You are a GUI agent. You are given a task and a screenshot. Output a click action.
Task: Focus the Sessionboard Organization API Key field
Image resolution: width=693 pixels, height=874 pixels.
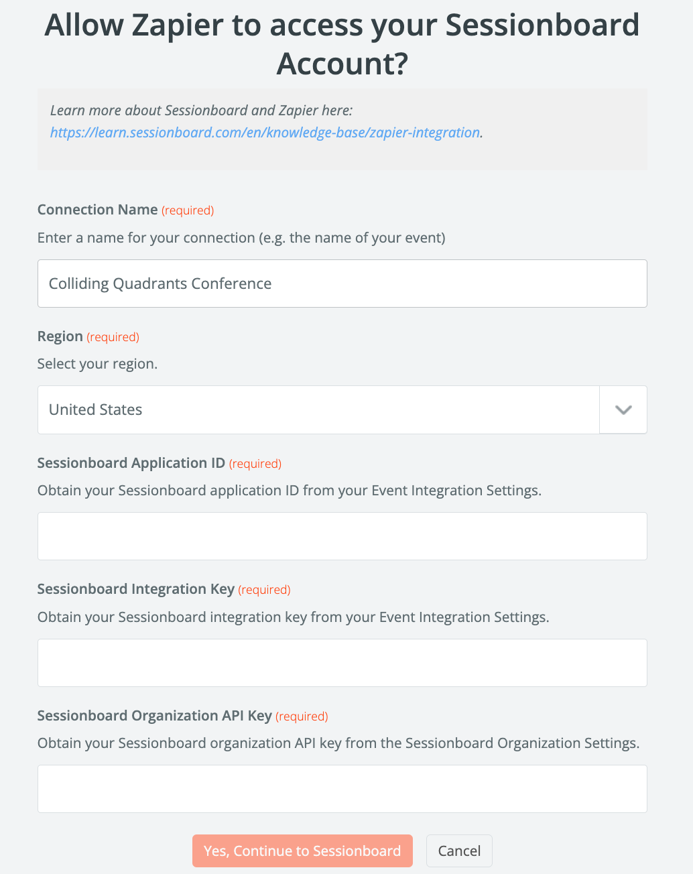tap(342, 788)
